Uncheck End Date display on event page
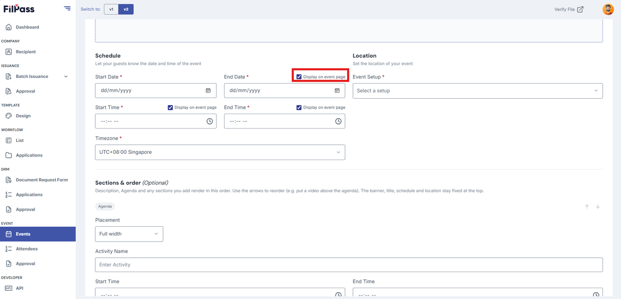621x299 pixels. (x=299, y=77)
